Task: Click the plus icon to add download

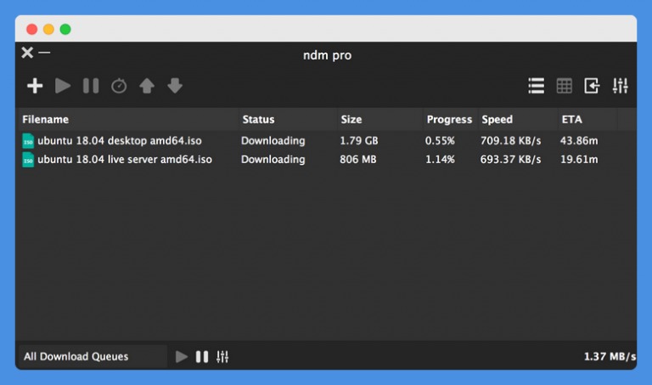Action: click(x=35, y=86)
